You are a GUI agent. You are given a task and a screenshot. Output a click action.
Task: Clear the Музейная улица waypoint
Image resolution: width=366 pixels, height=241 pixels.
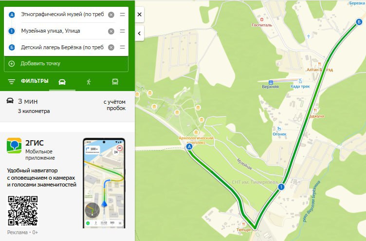(111, 31)
